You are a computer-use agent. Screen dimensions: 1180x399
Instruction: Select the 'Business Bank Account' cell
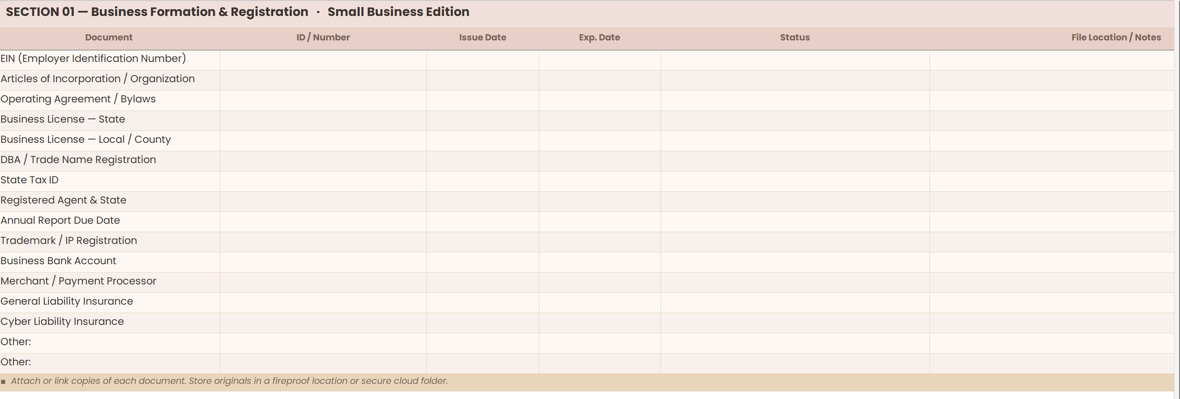pos(110,263)
